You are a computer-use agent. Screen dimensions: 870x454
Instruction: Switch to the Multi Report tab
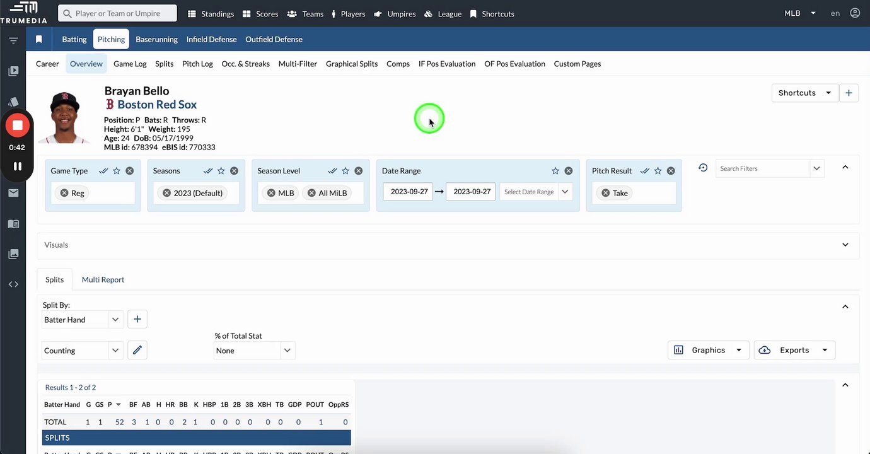pyautogui.click(x=103, y=279)
